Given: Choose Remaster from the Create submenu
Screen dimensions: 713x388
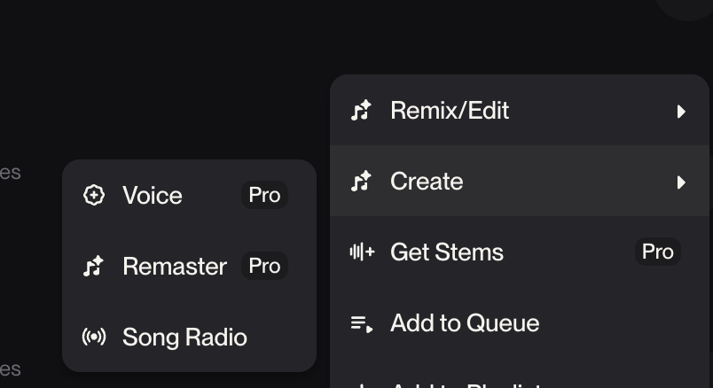Looking at the screenshot, I should point(175,267).
